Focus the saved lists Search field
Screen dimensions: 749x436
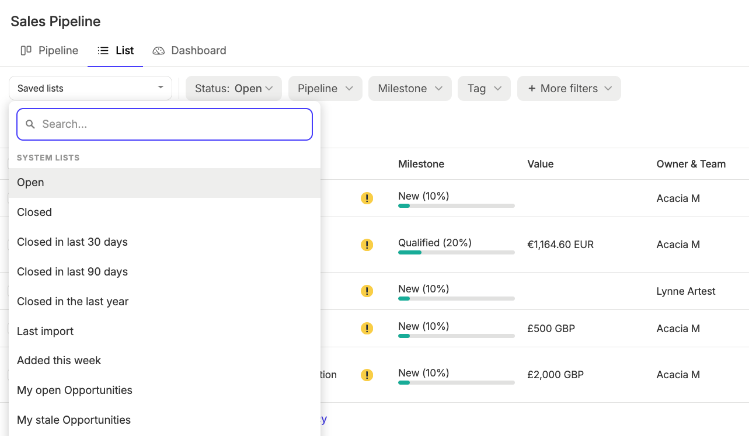165,124
